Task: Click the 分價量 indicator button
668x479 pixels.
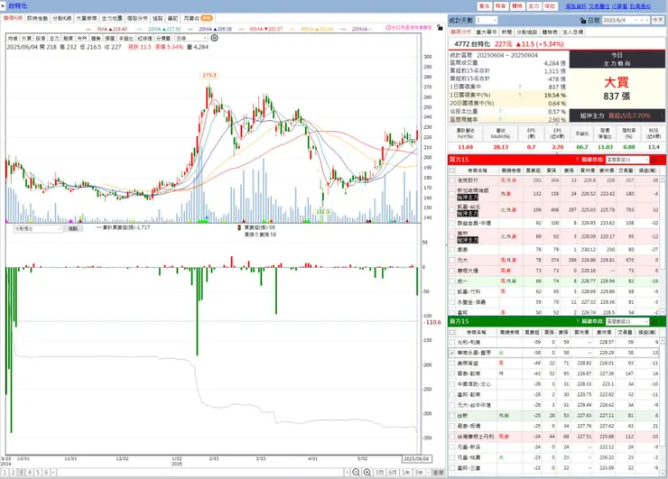Action: (163, 38)
